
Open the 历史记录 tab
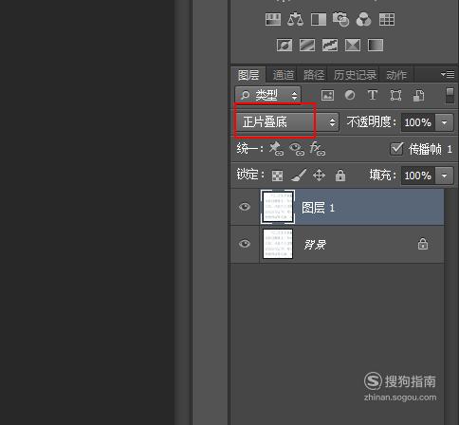[x=355, y=75]
